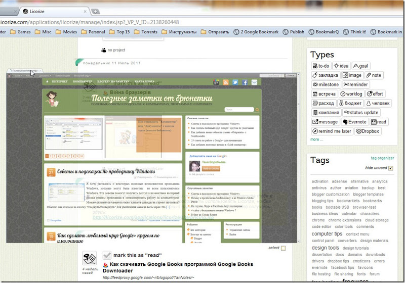Tick the select checkbox for Google Books item
Viewport: 405px width, 283px height.
click(x=283, y=248)
